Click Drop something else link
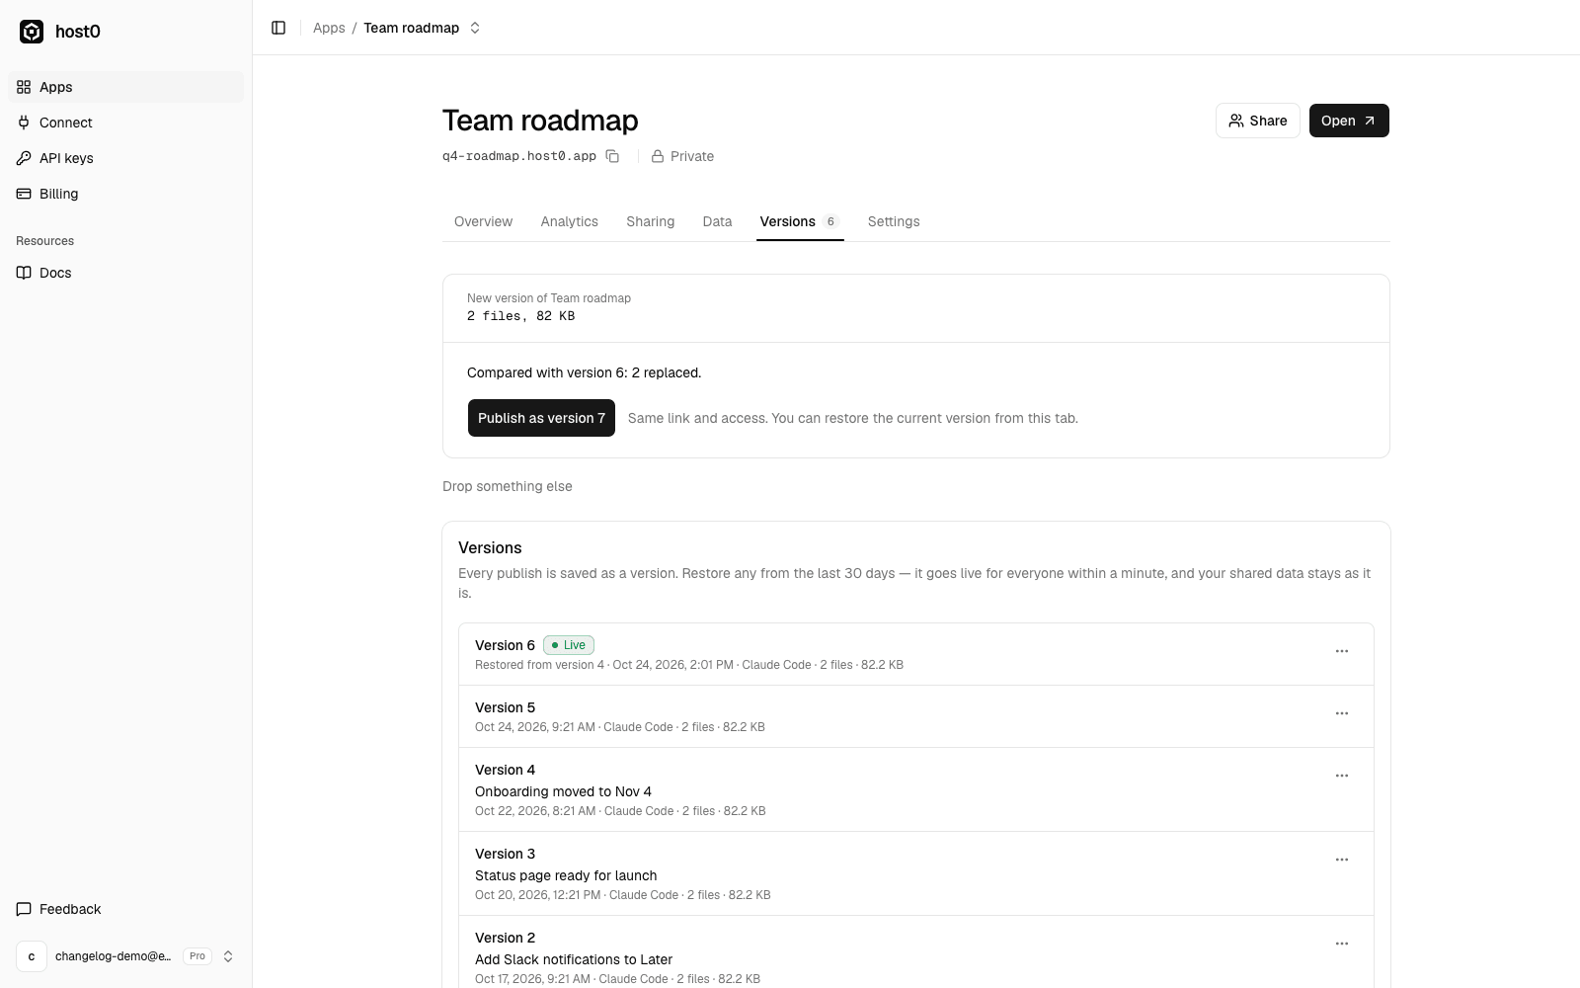The height and width of the screenshot is (988, 1580). [508, 486]
